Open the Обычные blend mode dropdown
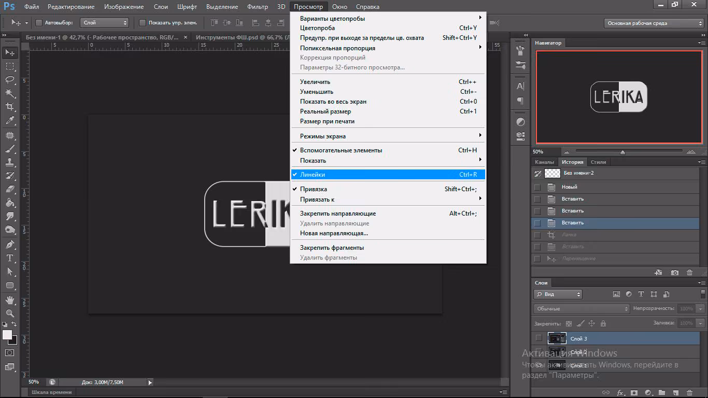 pyautogui.click(x=582, y=309)
